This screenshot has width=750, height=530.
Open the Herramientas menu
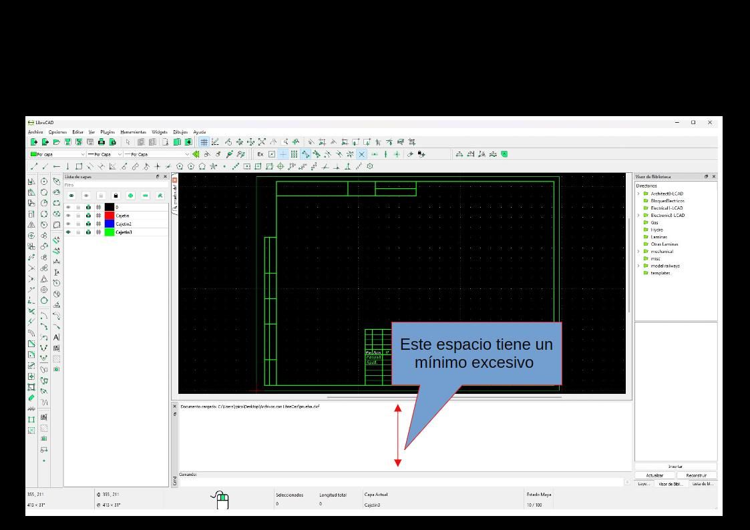tap(133, 132)
